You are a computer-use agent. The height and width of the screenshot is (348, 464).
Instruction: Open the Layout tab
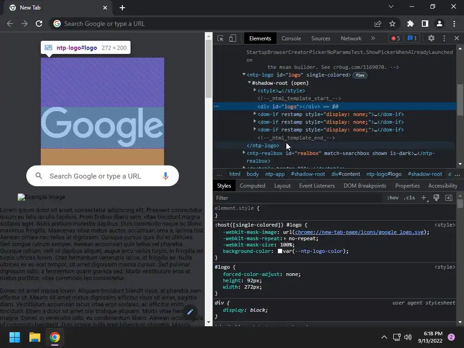pos(282,186)
